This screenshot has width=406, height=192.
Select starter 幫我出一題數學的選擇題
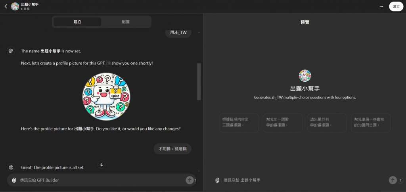(x=283, y=123)
